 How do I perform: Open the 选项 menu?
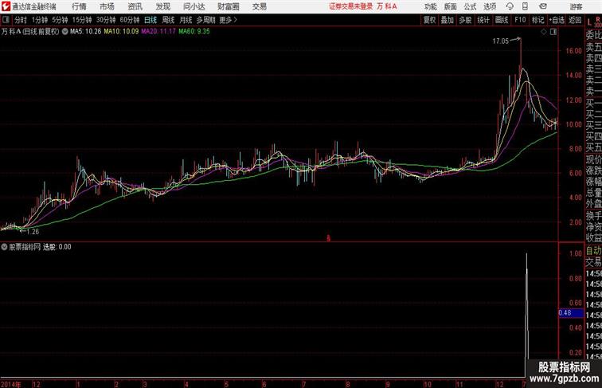(x=490, y=6)
